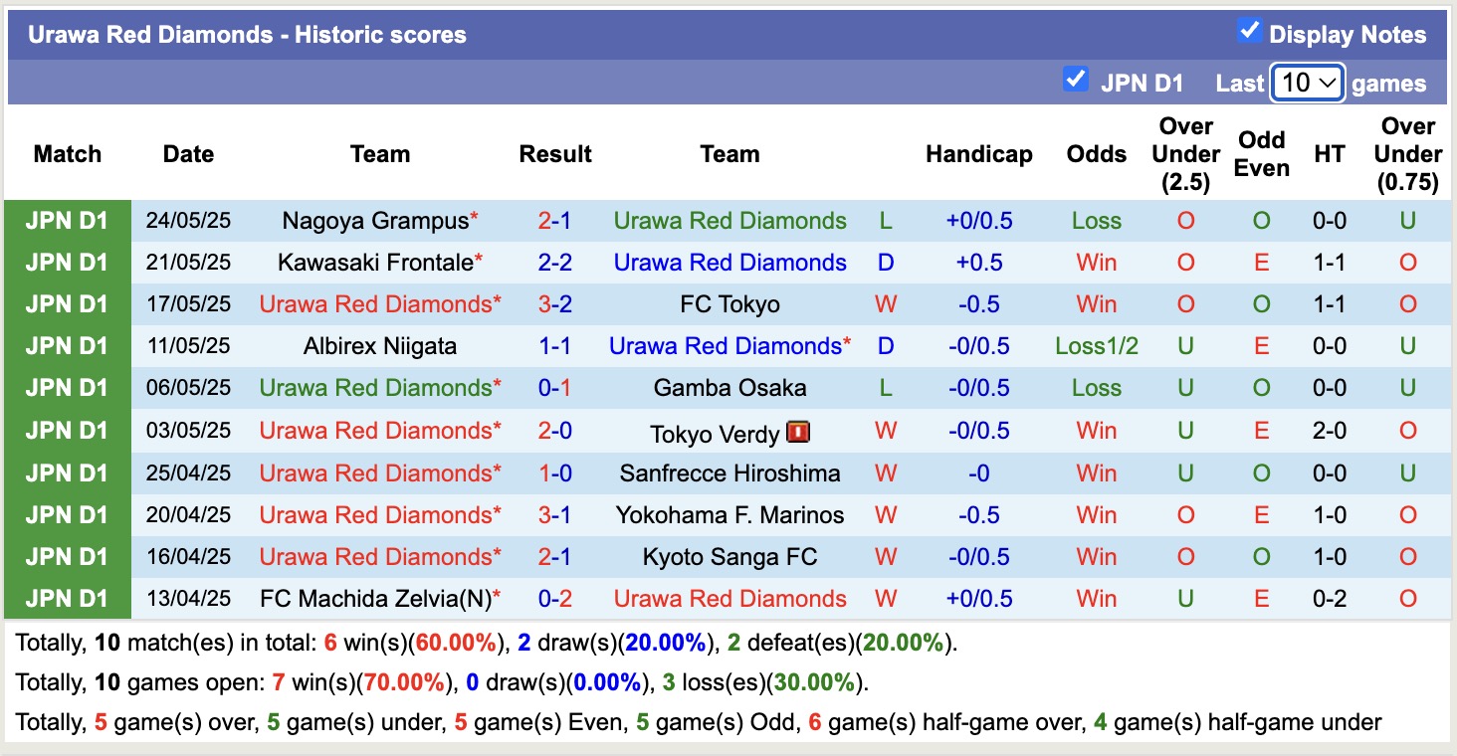Select the Albirex Niigata team link

380,346
